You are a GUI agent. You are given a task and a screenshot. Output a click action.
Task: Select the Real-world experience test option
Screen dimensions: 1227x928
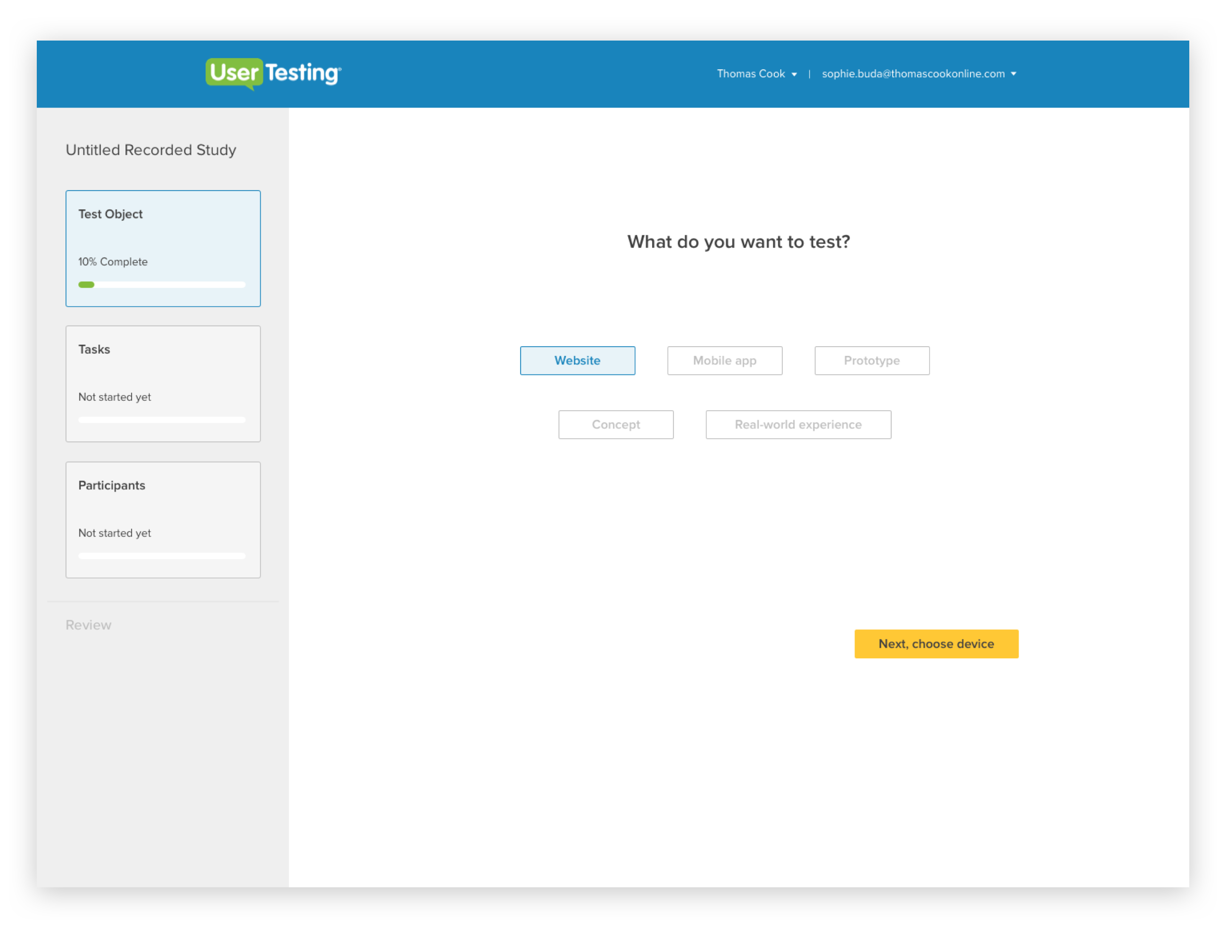click(x=798, y=425)
